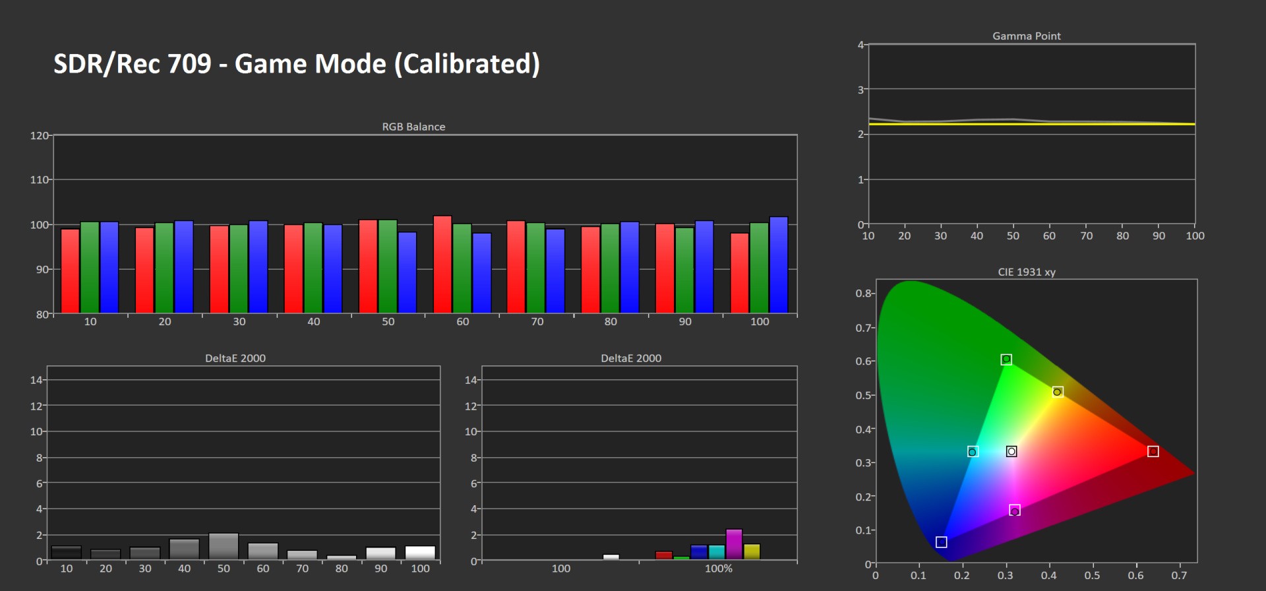
Task: Click the red bar at 60 in RGB Balance
Action: (442, 264)
